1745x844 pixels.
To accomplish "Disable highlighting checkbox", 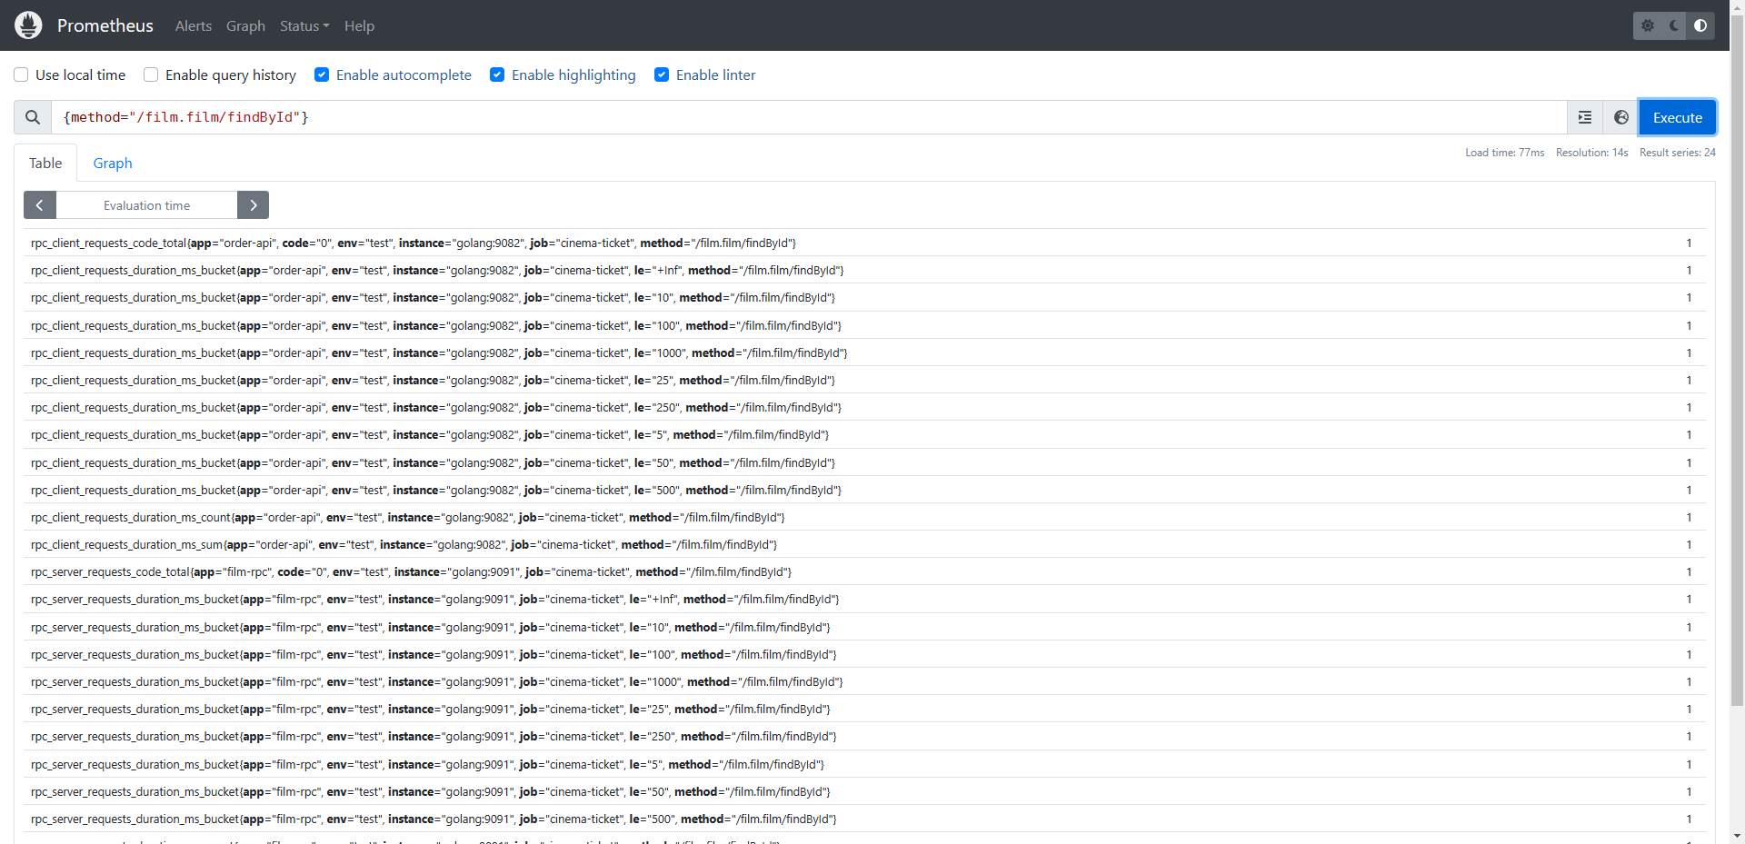I will (497, 74).
